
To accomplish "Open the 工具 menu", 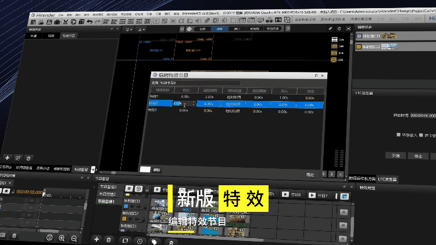I will tap(158, 13).
